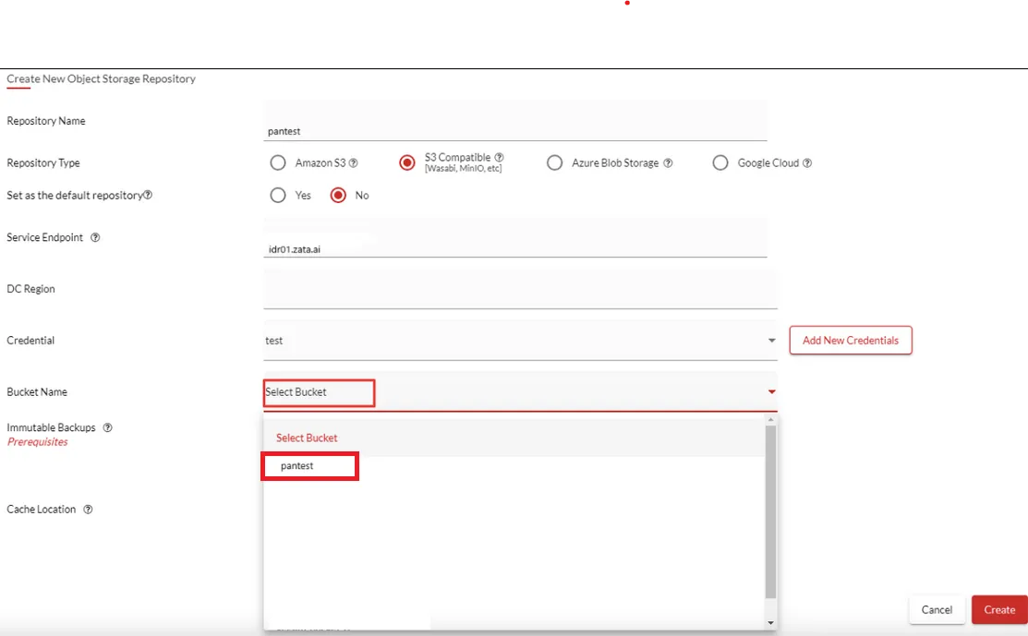Click the Select Bucket combo box
1028x636 pixels.
521,391
